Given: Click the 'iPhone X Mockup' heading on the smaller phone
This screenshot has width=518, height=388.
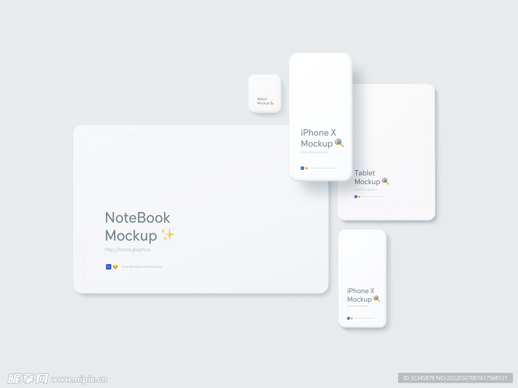Looking at the screenshot, I should pyautogui.click(x=360, y=295).
